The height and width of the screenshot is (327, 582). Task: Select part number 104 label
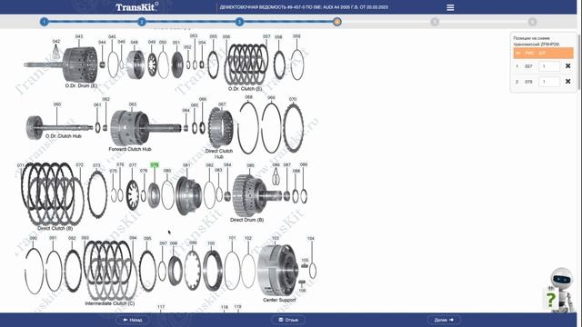point(311,238)
